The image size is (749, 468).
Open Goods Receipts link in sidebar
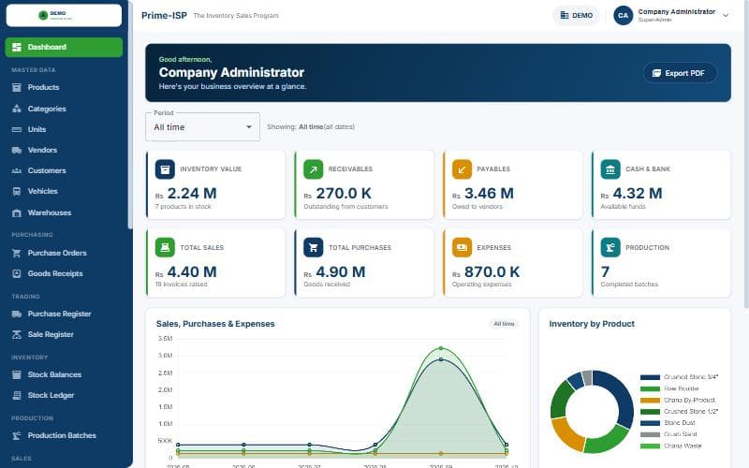(64, 273)
